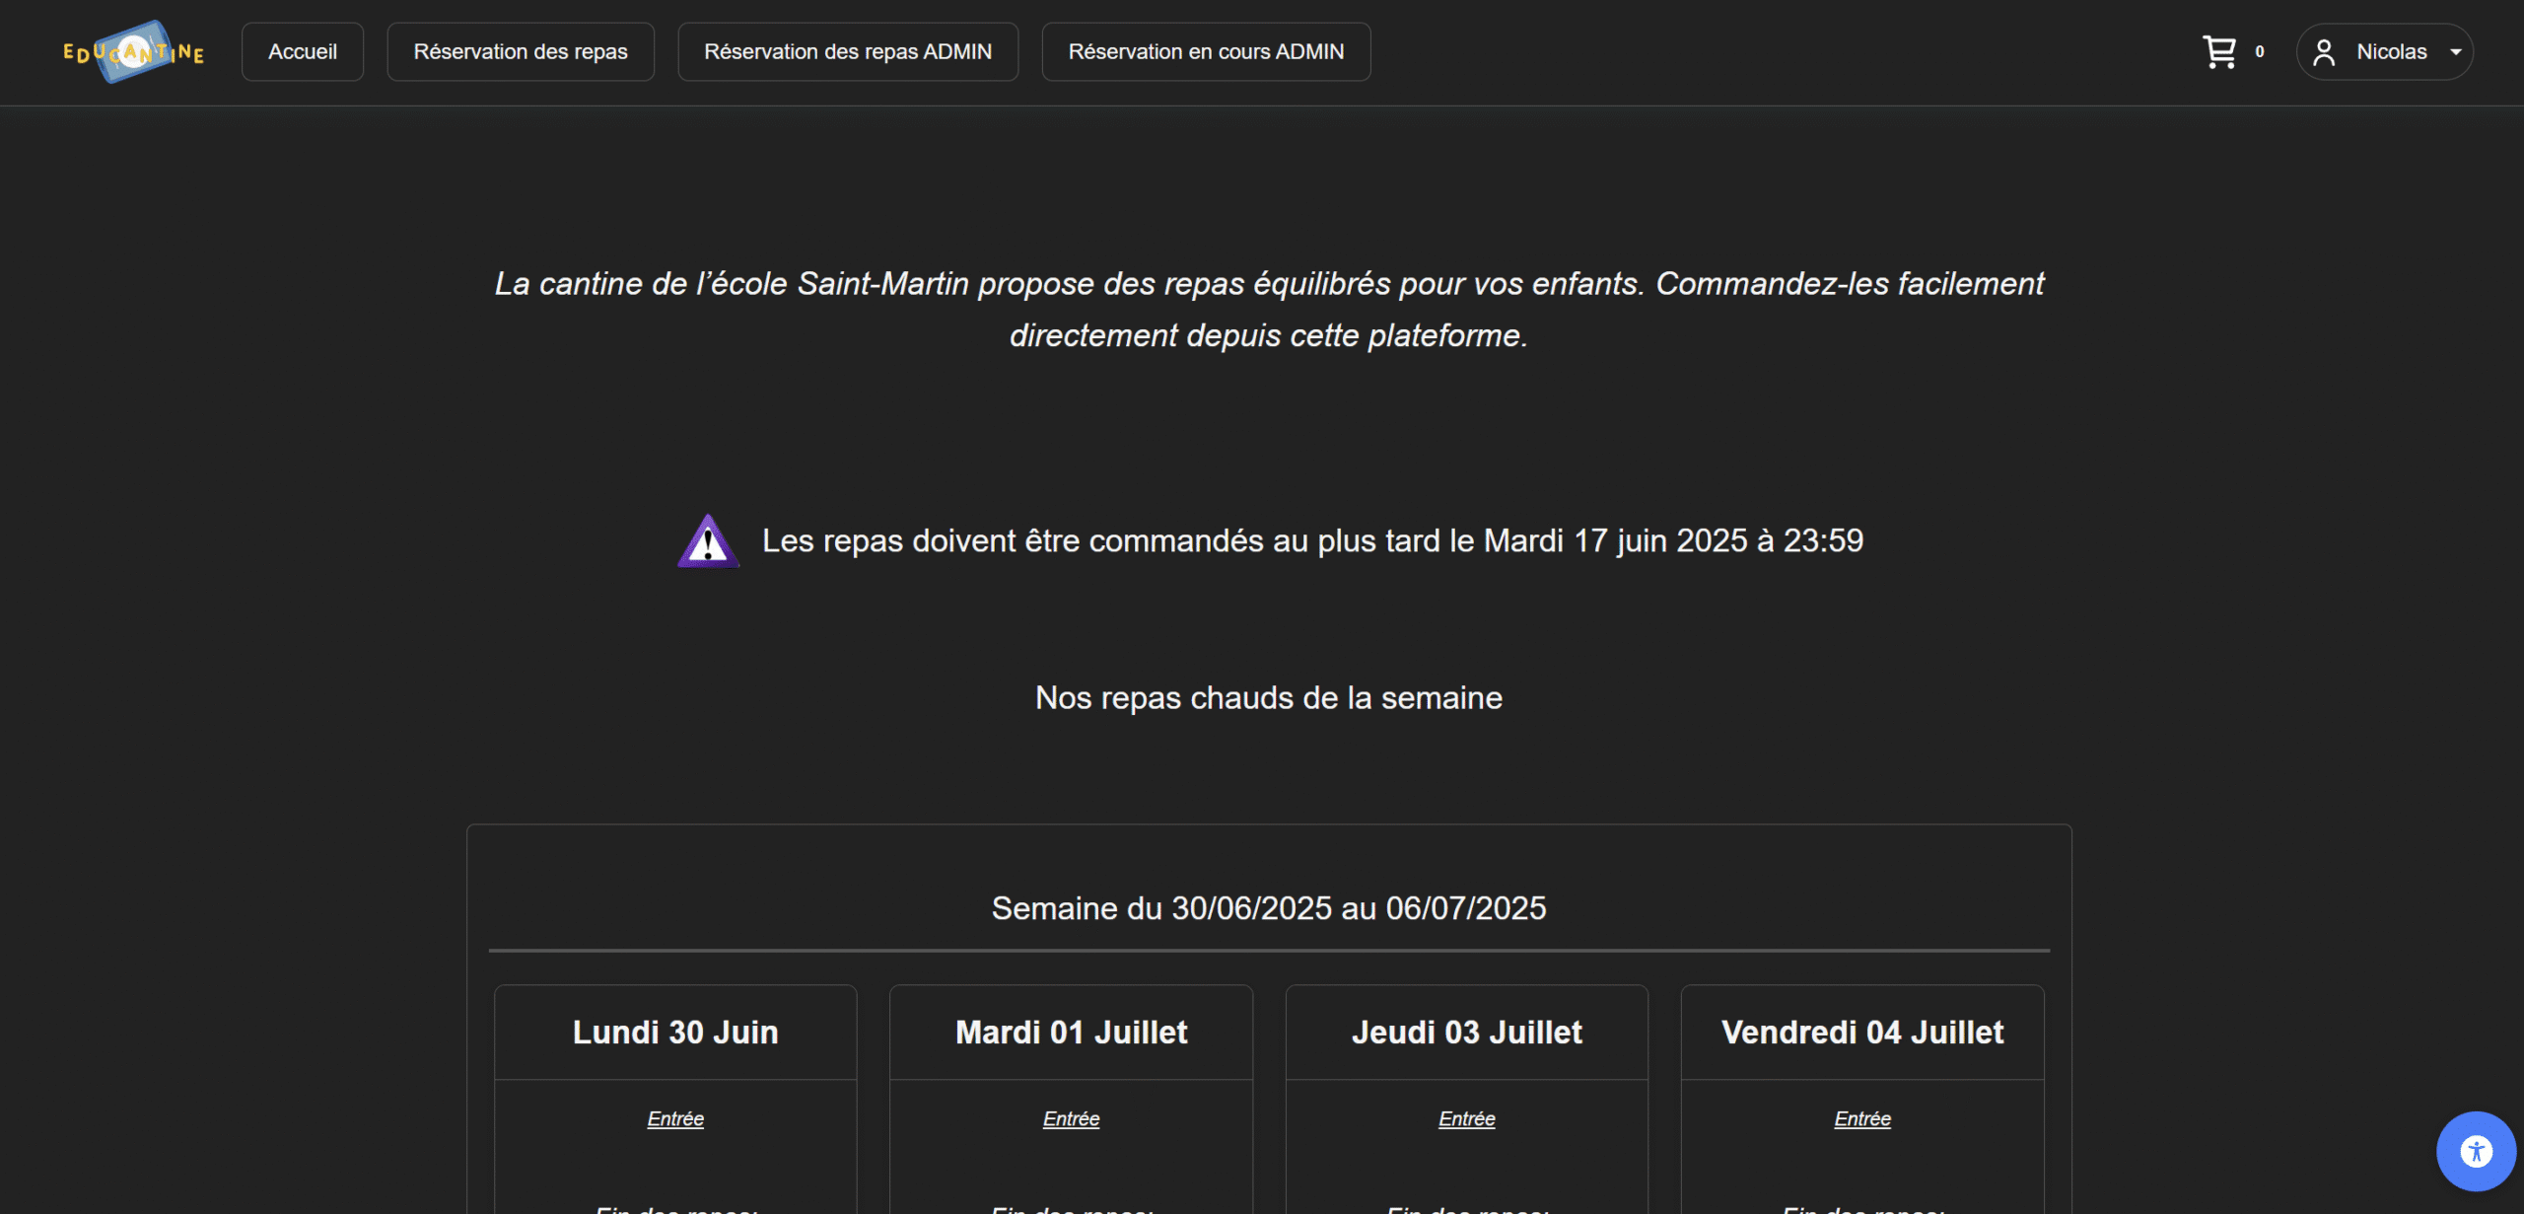Select the Vendredi 04 Juillet card header
2524x1214 pixels.
point(1861,1033)
